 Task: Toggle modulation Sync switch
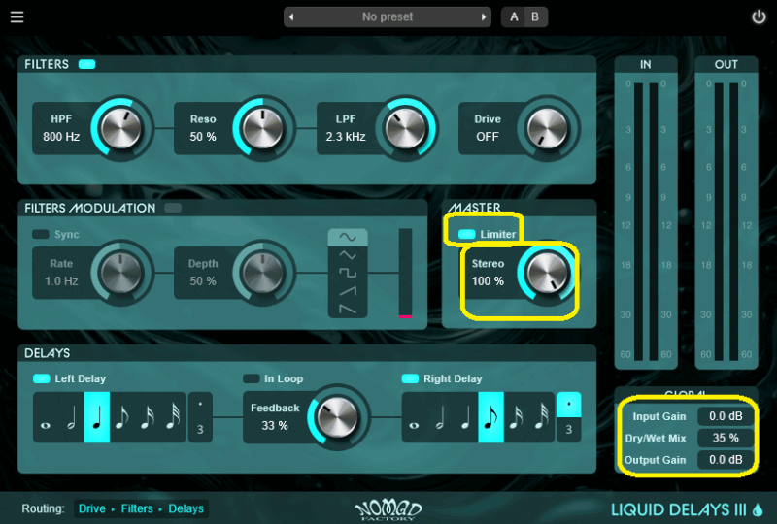pyautogui.click(x=41, y=234)
